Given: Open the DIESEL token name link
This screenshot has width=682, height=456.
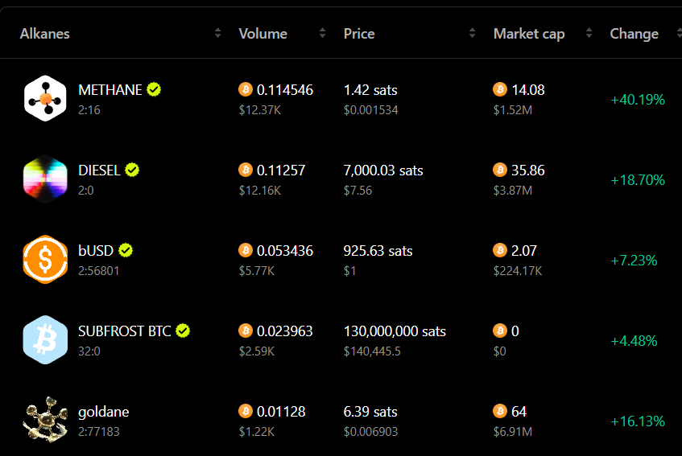Looking at the screenshot, I should [x=99, y=170].
